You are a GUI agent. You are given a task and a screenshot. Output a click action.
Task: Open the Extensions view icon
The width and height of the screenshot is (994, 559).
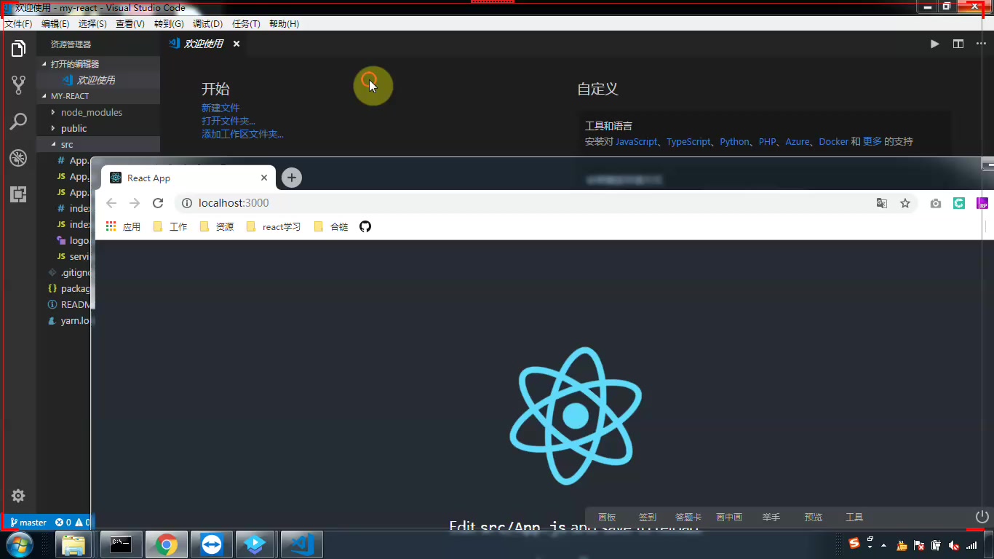pyautogui.click(x=18, y=194)
